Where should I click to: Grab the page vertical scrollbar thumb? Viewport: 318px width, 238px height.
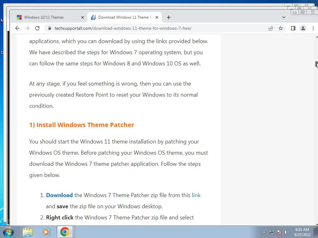pos(316,64)
